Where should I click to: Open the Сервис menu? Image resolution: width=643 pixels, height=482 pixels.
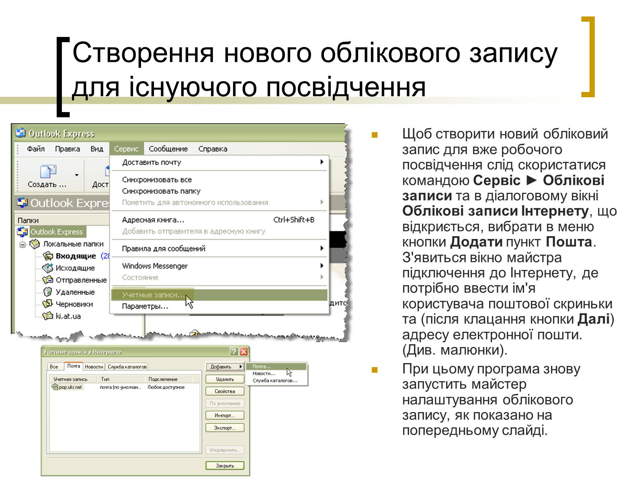(x=126, y=149)
